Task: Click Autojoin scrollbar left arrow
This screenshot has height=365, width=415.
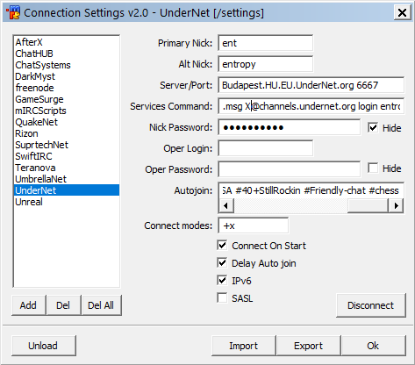Action: click(x=226, y=205)
